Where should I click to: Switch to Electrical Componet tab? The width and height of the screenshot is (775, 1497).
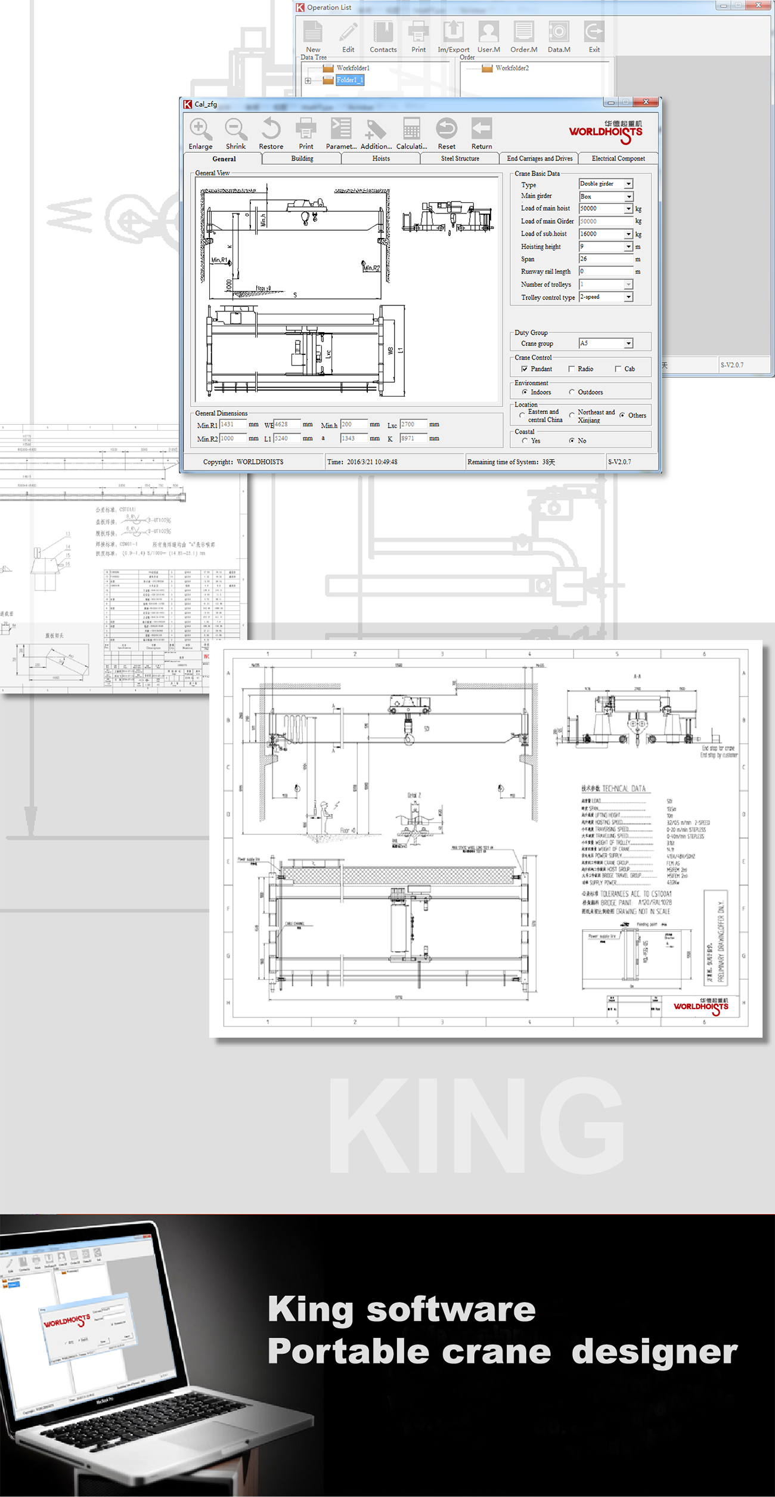pyautogui.click(x=618, y=159)
